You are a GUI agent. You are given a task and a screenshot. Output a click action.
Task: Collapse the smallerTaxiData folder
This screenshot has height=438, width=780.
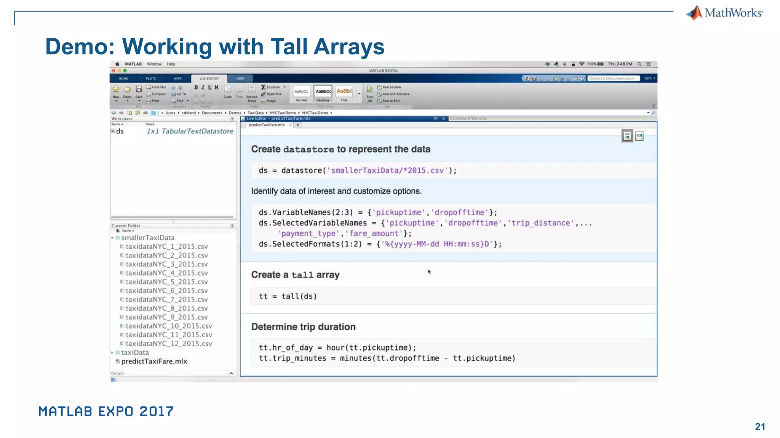112,238
